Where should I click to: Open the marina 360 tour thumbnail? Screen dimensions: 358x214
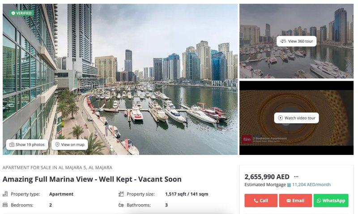(x=296, y=41)
